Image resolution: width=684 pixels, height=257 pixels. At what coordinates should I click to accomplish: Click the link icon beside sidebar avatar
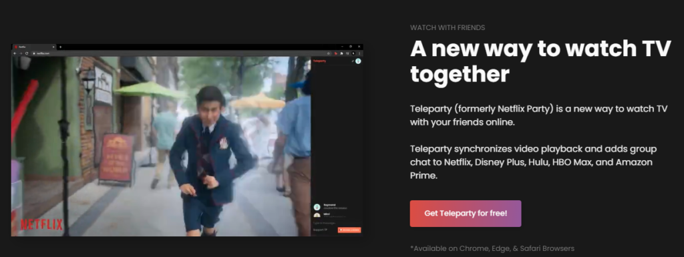[353, 61]
